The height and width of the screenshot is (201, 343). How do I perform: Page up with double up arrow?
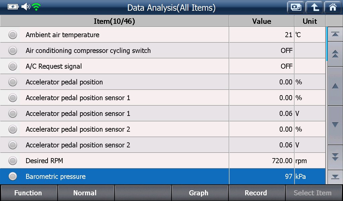pyautogui.click(x=335, y=54)
